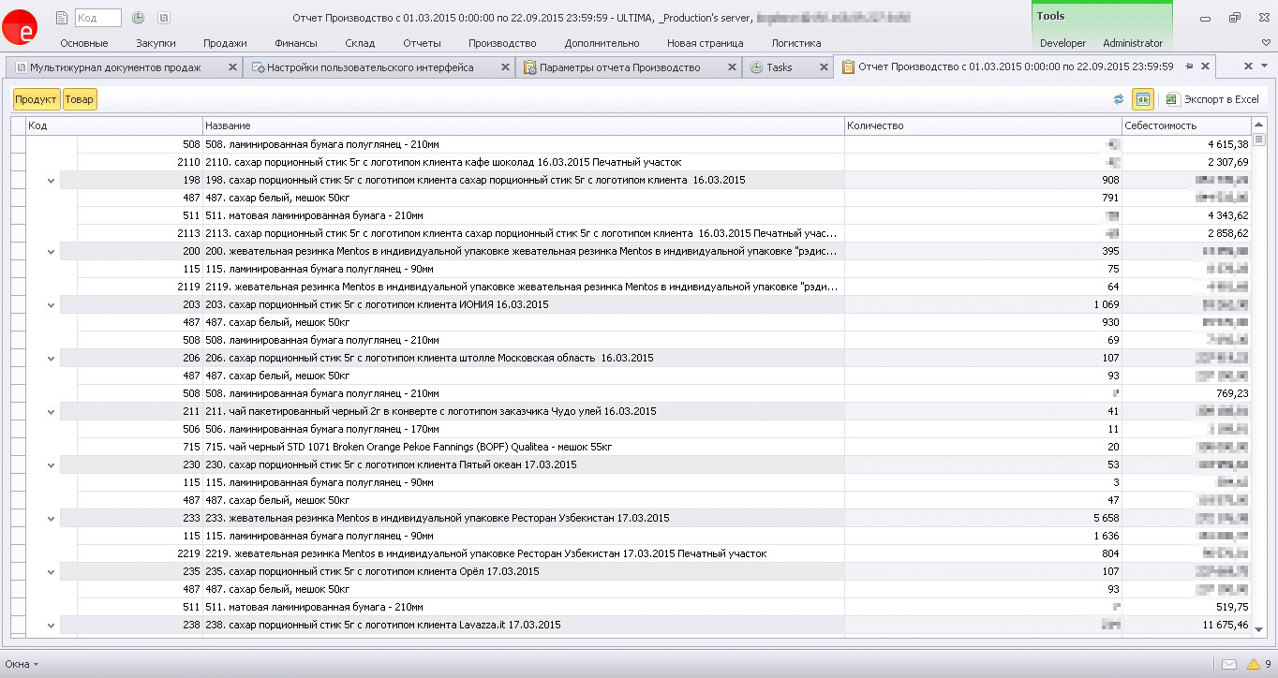Image resolution: width=1278 pixels, height=678 pixels.
Task: Open the mail envelope in the status bar
Action: coord(1228,664)
